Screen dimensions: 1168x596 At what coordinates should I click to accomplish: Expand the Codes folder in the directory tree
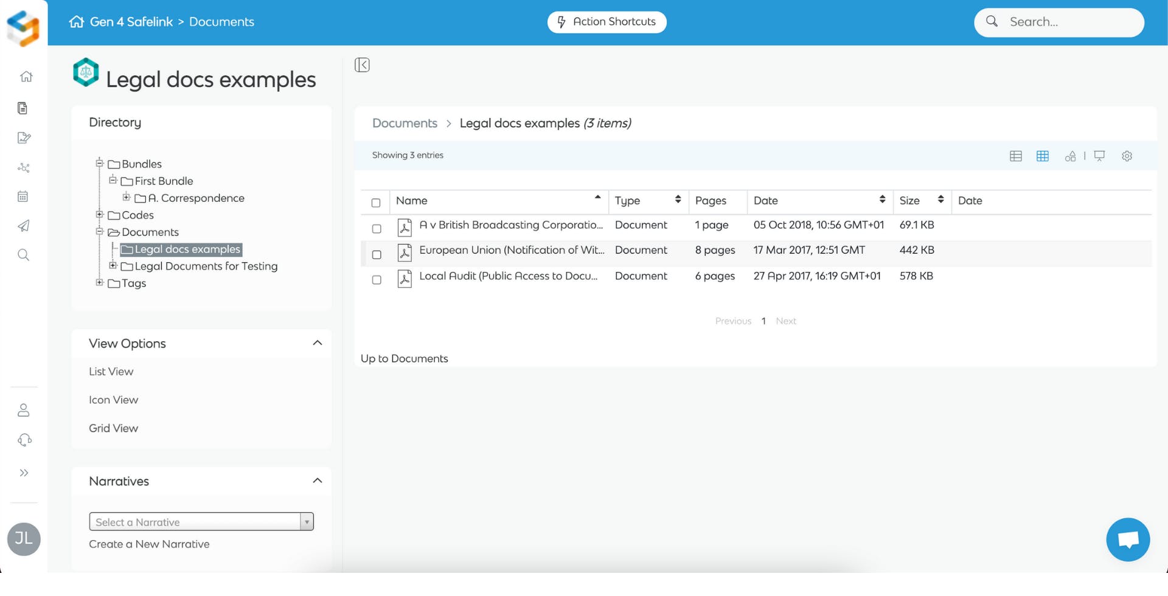99,215
